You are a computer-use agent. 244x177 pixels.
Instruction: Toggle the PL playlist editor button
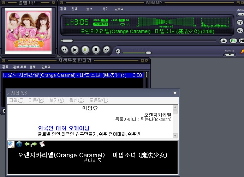[233, 41]
